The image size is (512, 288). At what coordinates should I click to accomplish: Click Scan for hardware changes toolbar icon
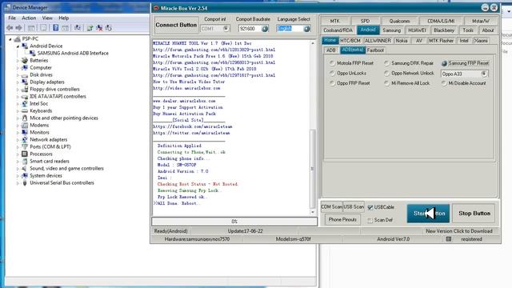(78, 28)
